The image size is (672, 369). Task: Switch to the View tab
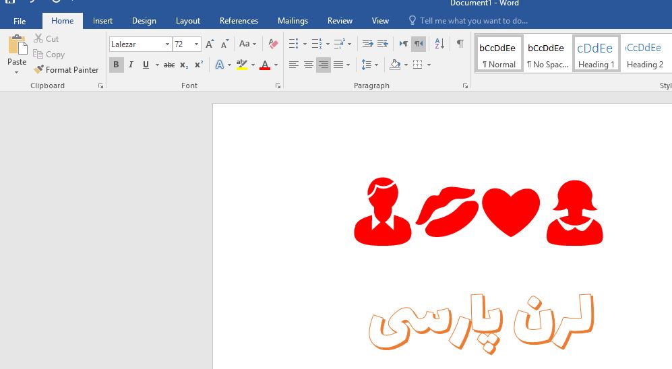click(380, 21)
